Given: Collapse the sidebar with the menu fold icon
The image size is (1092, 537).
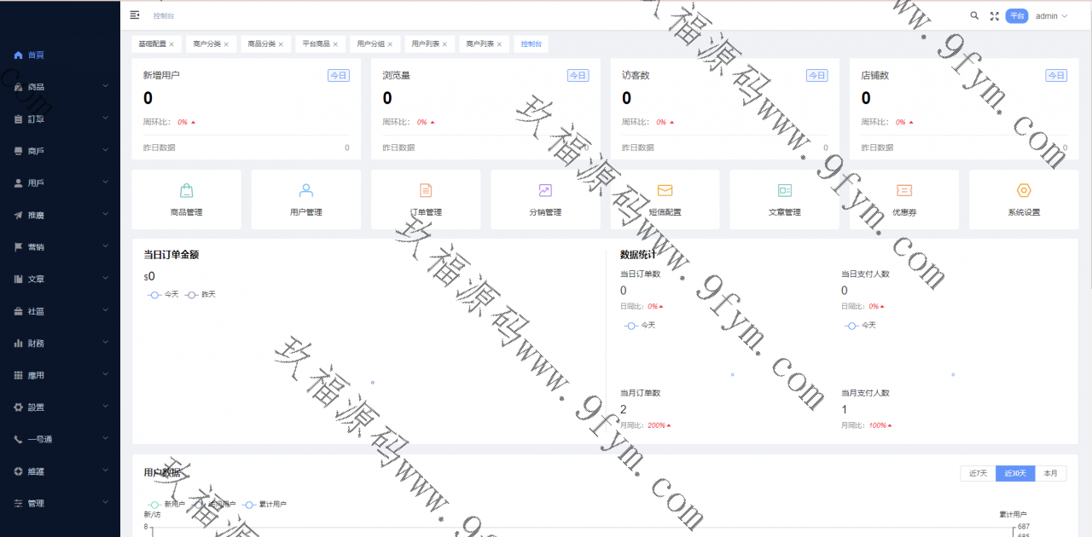Looking at the screenshot, I should point(135,15).
